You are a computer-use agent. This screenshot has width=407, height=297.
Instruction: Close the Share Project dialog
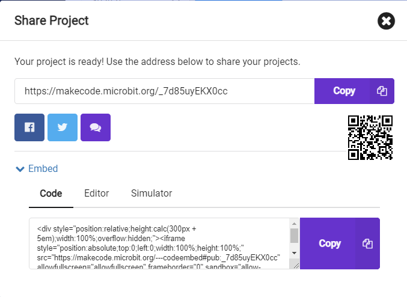pyautogui.click(x=386, y=21)
